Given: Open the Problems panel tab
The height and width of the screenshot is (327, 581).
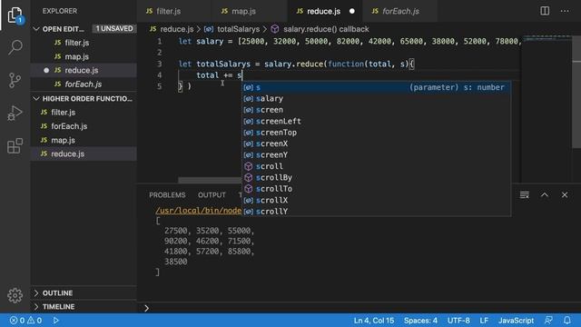Looking at the screenshot, I should point(167,195).
